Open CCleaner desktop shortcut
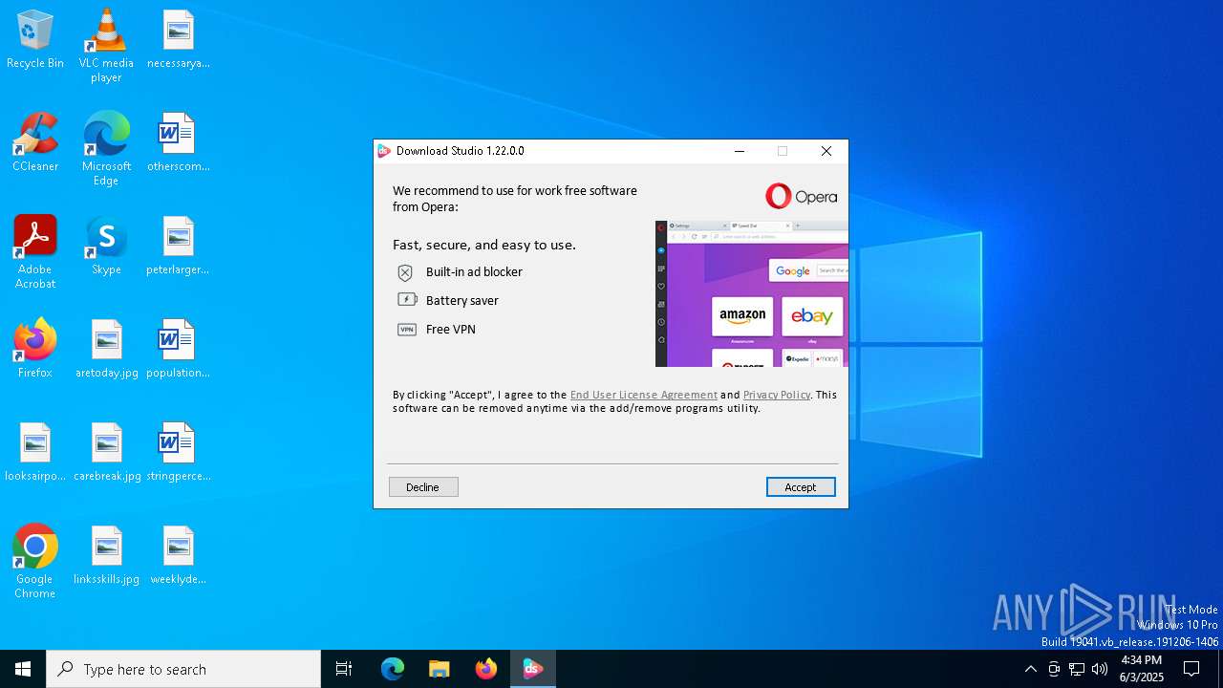This screenshot has width=1223, height=688. (35, 143)
